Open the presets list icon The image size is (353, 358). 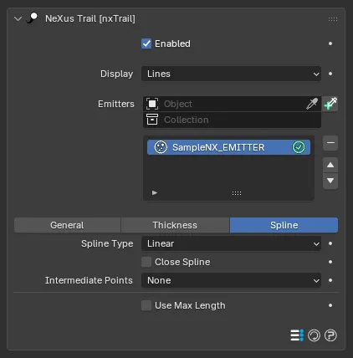click(x=297, y=335)
